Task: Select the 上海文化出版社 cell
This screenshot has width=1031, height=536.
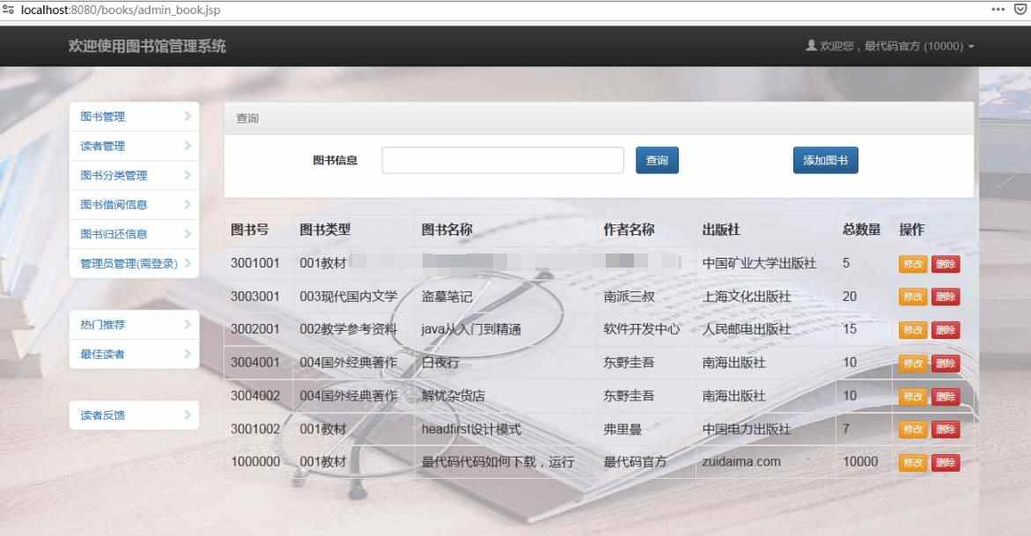Action: tap(747, 297)
